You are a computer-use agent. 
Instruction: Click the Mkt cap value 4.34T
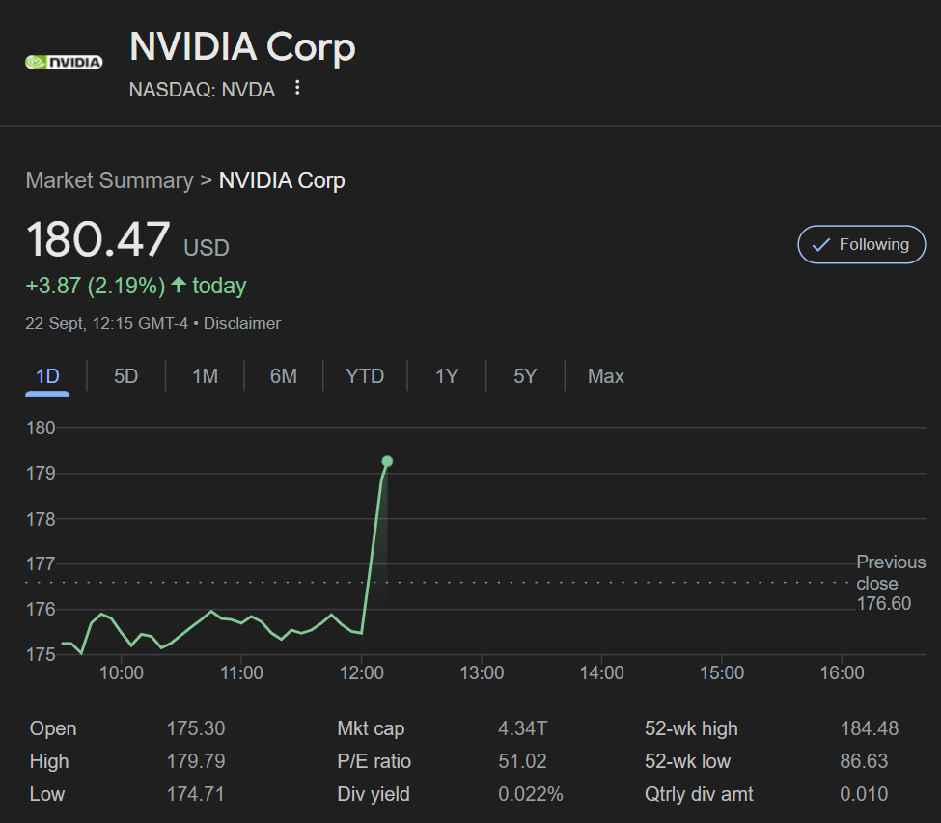click(x=523, y=728)
